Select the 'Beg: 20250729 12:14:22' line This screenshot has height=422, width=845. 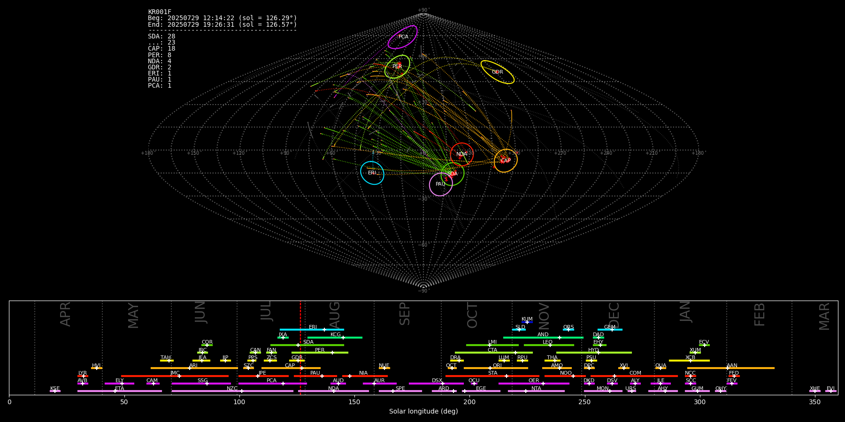[223, 18]
